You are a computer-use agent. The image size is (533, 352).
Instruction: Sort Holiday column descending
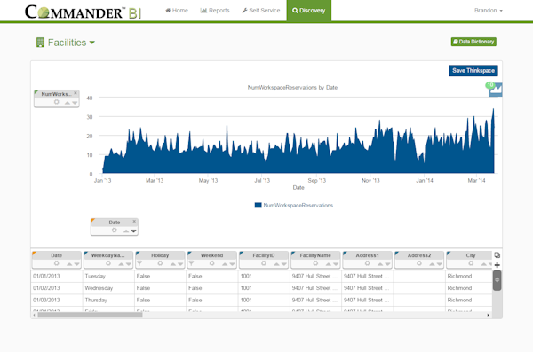180,263
